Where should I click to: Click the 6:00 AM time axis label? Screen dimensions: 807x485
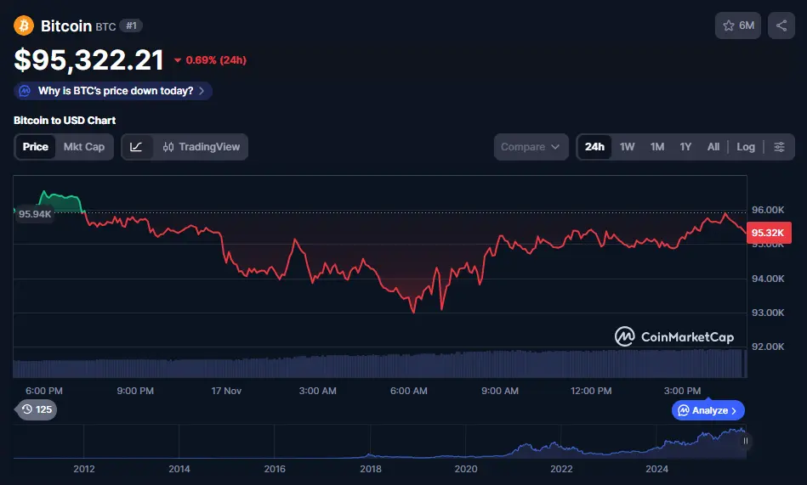[x=409, y=391]
